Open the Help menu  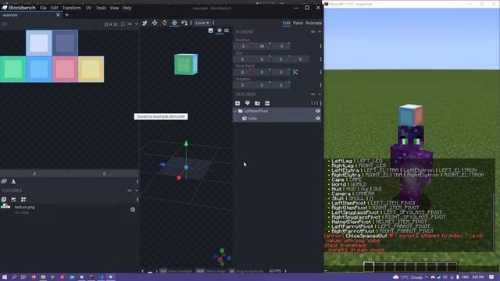tap(127, 8)
